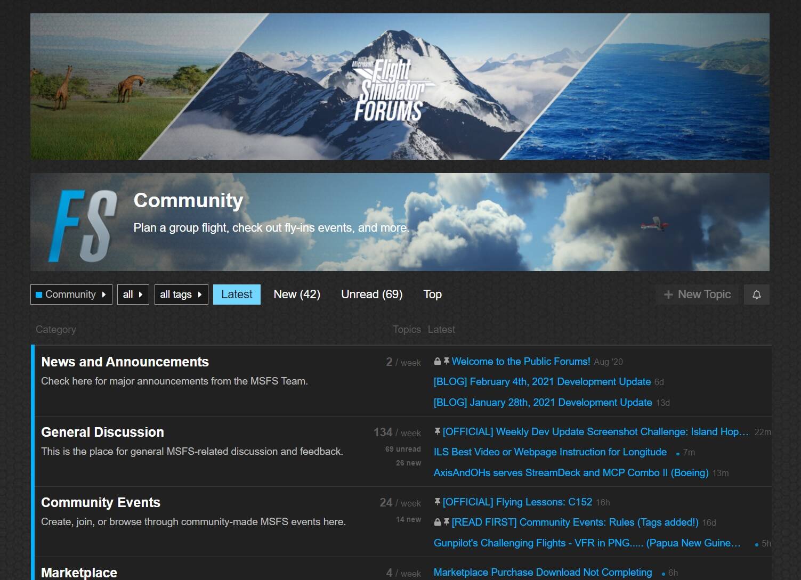Click '4 / week' in the Marketplace row
The image size is (801, 580).
(x=403, y=573)
